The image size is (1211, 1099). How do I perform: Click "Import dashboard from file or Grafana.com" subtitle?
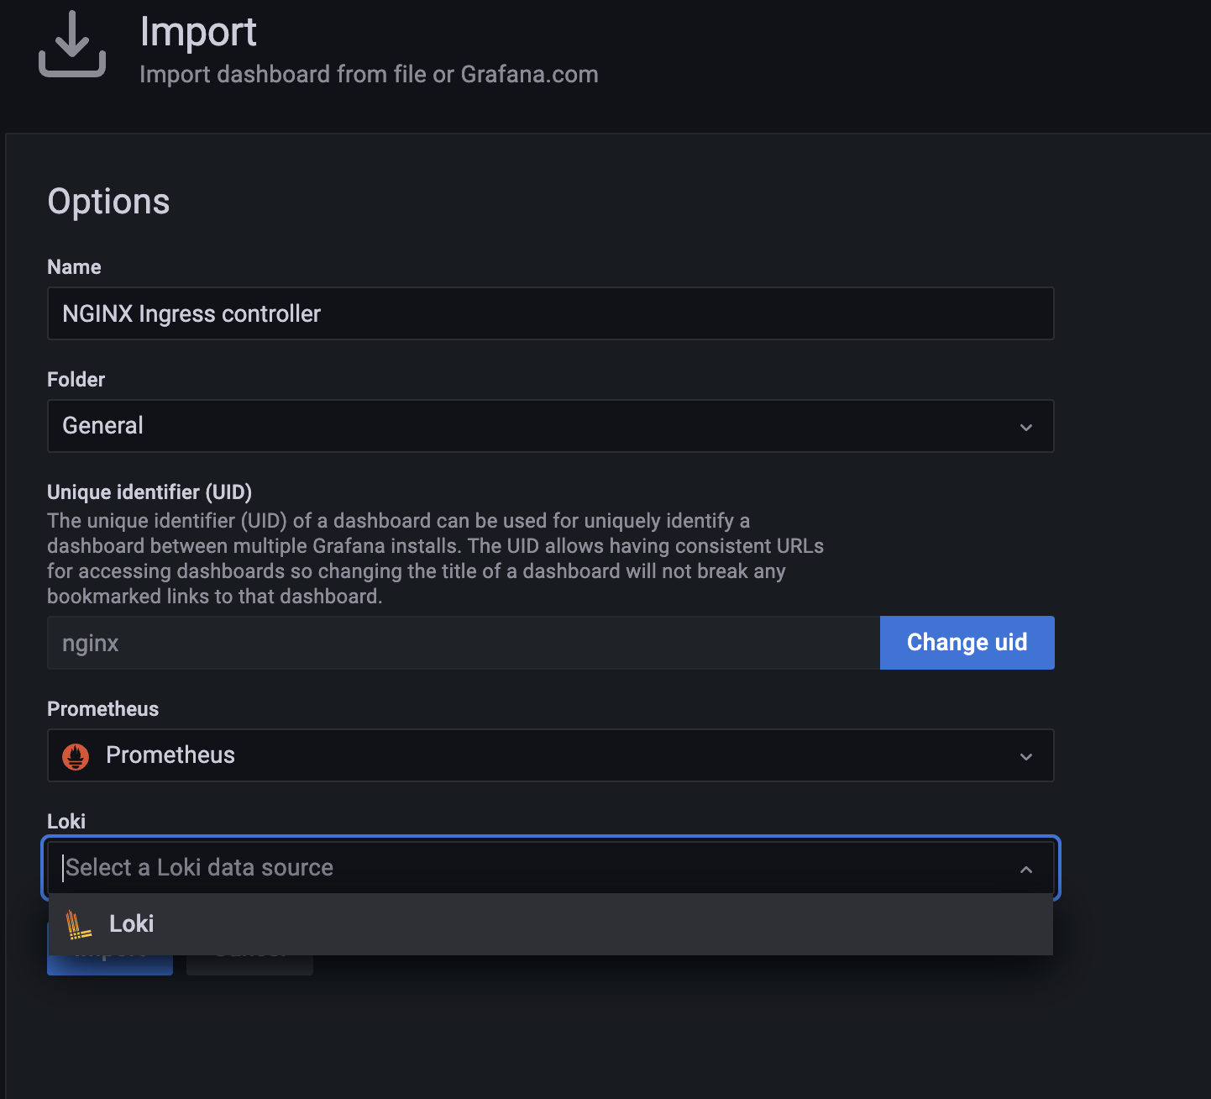click(x=369, y=74)
